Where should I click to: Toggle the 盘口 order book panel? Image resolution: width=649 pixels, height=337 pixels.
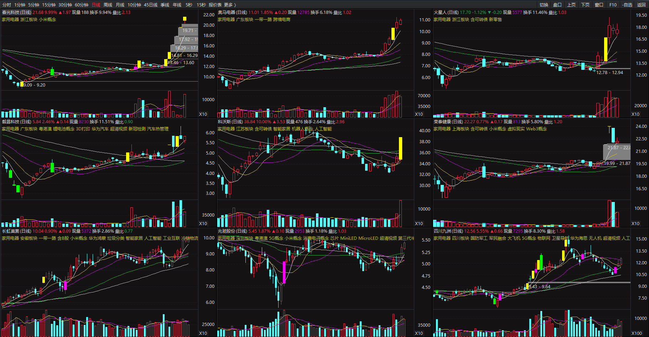(x=557, y=5)
